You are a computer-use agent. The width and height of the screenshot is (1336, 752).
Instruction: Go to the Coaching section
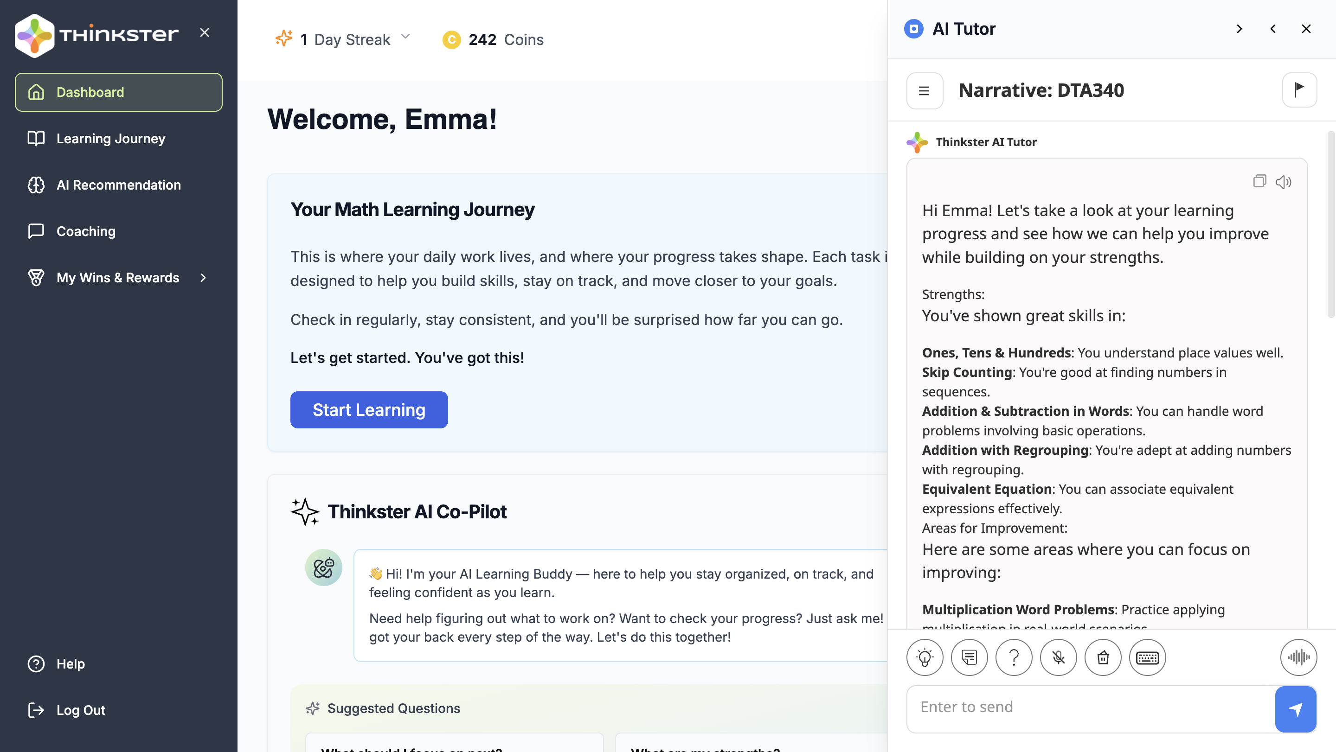point(85,231)
